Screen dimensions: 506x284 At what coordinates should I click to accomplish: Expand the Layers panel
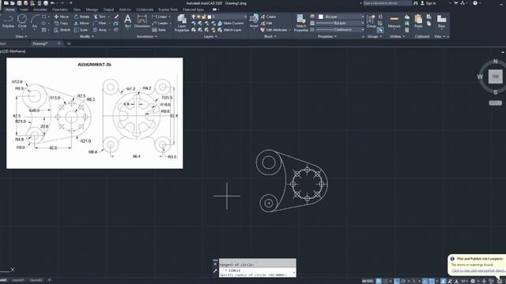pos(210,36)
